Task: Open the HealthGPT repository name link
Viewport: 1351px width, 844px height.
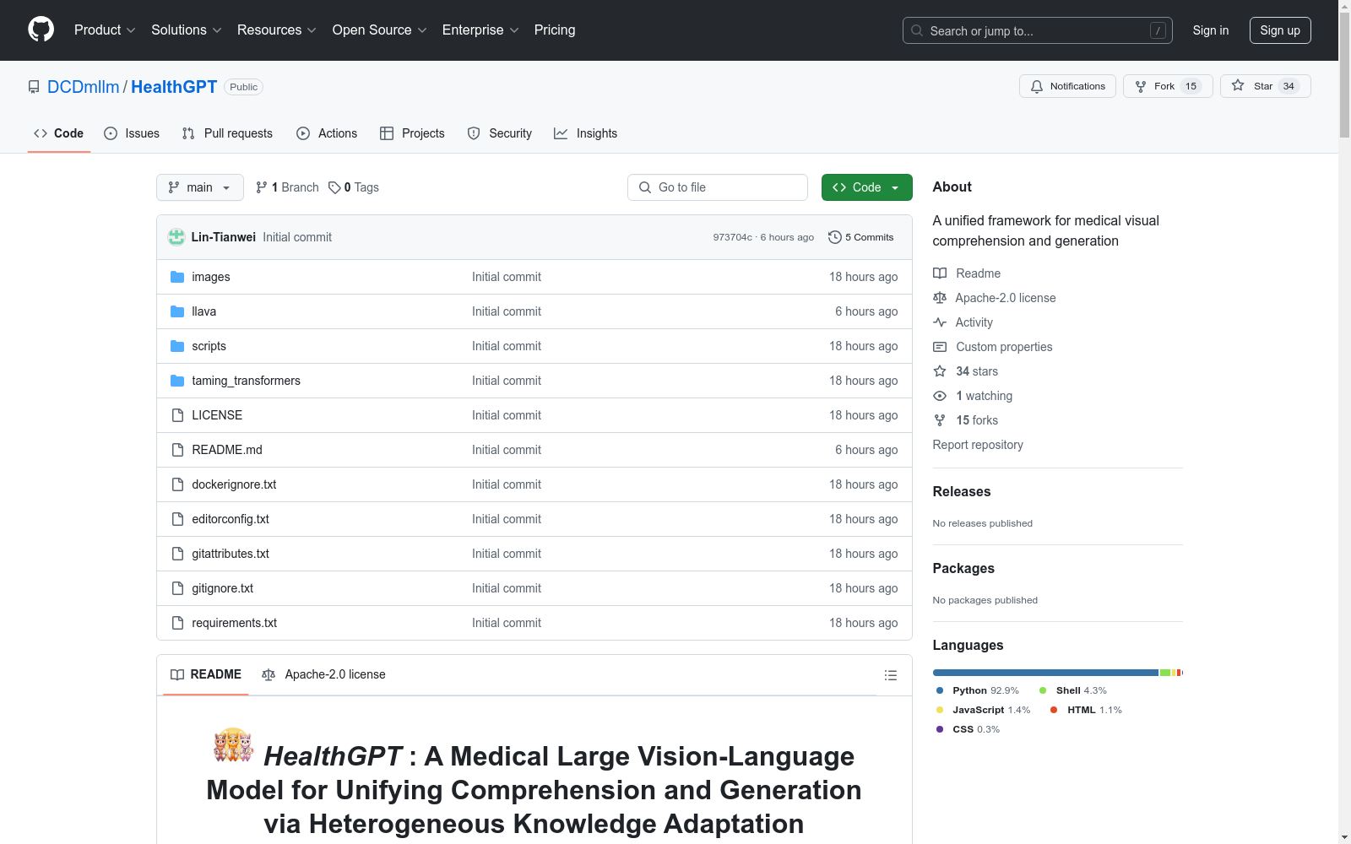Action: pos(174,87)
